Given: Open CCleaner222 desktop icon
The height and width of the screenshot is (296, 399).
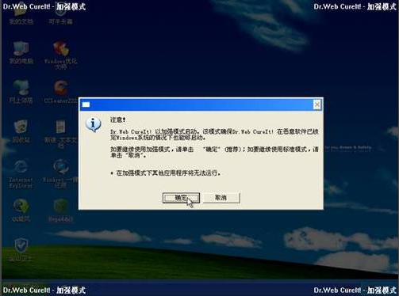Looking at the screenshot, I should click(61, 92).
